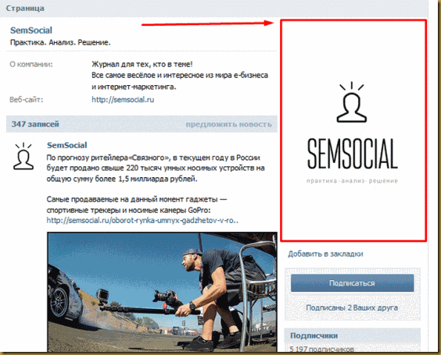Viewport: 441px width, 355px height.
Task: Open the GoPro cameraman post photo
Action: tap(162, 292)
